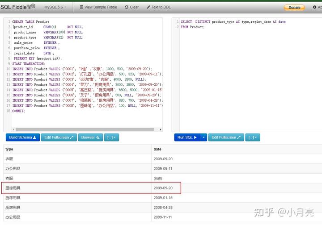The image size is (322, 225).
Task: Click the View Sample Fiddle icon
Action: (x=81, y=7)
